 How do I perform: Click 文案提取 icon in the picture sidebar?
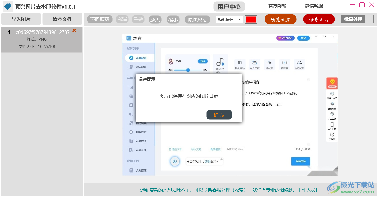click(x=131, y=170)
